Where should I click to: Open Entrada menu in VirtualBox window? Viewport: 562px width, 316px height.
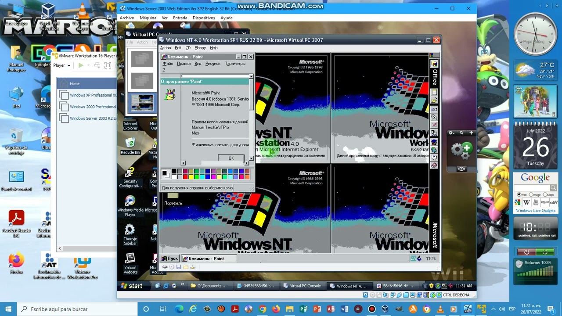[180, 18]
